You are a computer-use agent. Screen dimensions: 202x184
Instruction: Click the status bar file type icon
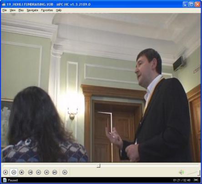[5, 180]
